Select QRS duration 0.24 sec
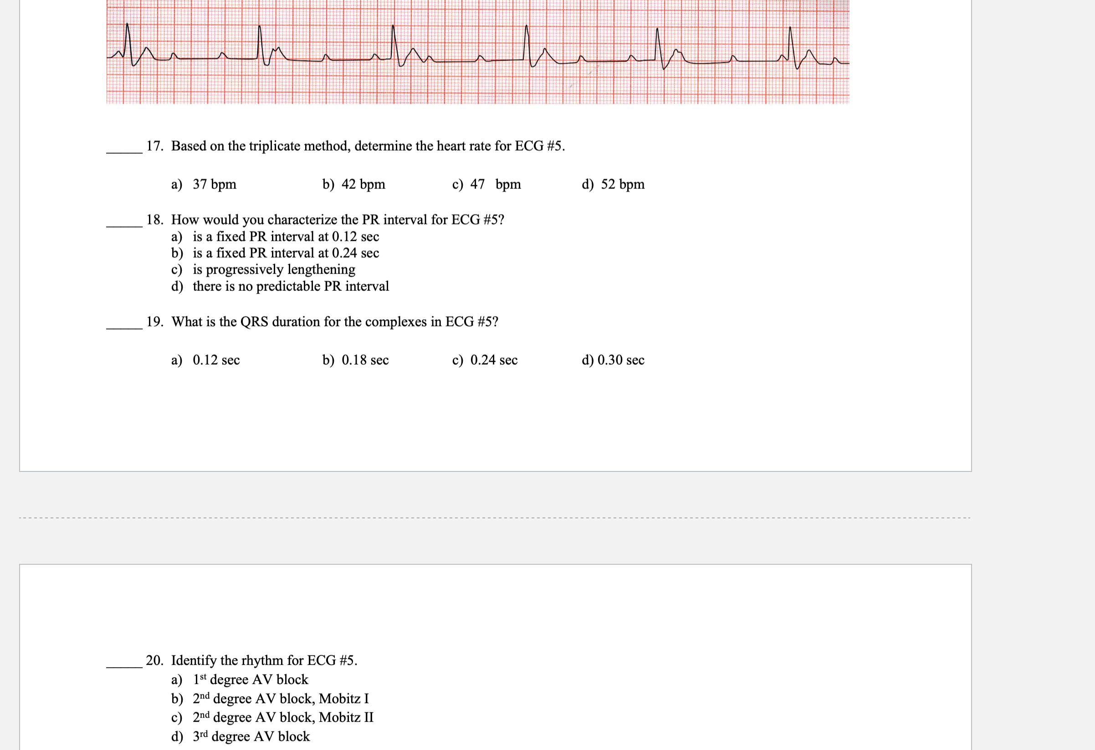1095x750 pixels. point(484,360)
